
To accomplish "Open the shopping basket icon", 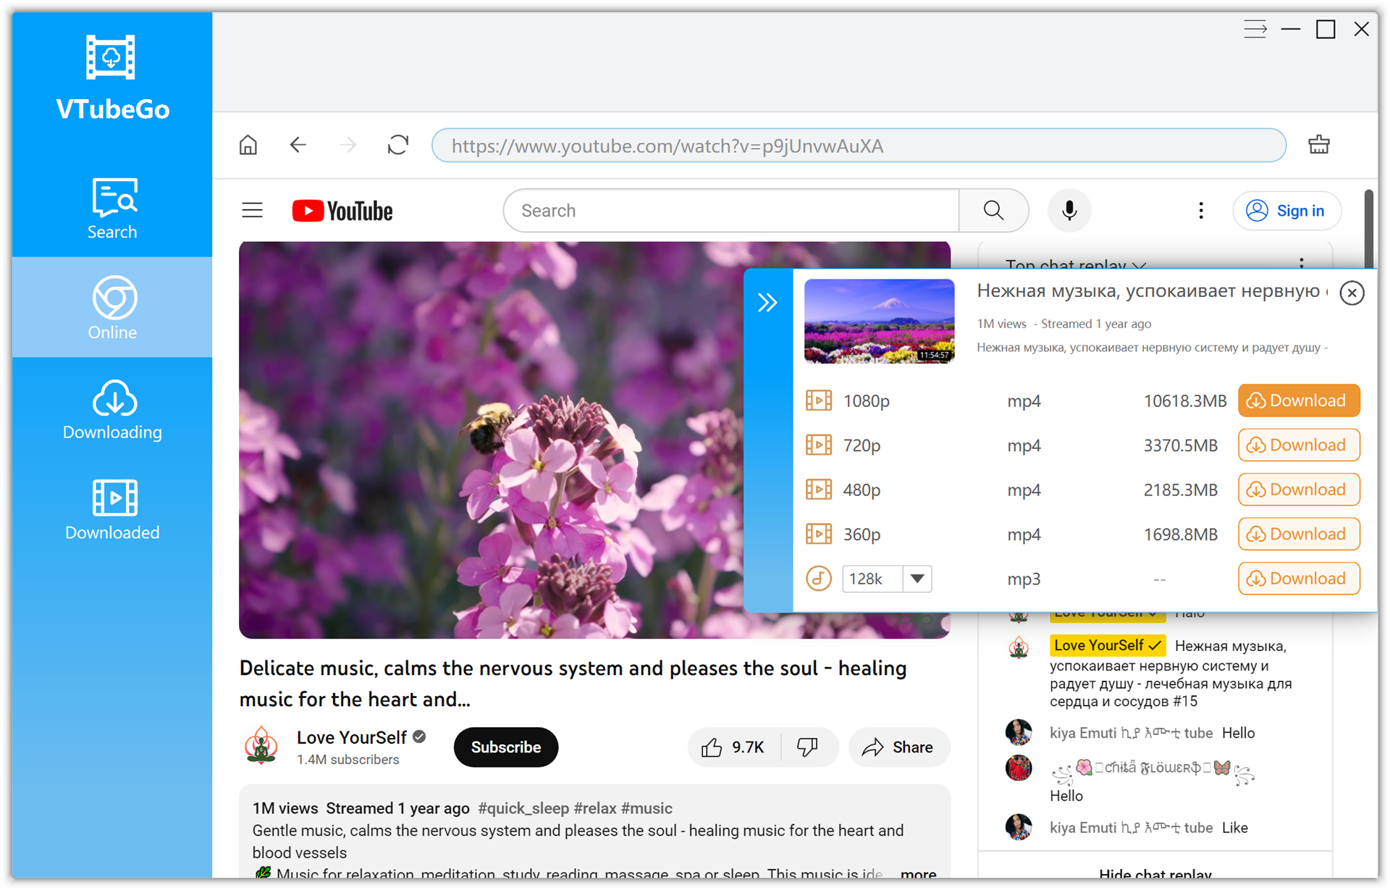I will 1318,146.
